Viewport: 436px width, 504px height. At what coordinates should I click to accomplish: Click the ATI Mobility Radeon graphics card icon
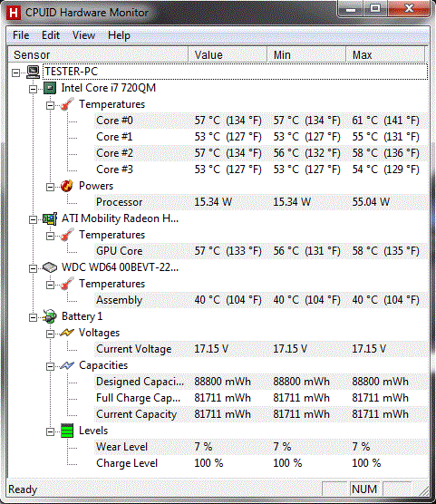point(50,218)
